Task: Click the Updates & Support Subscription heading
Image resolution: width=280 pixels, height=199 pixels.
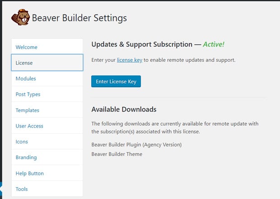Action: coord(142,44)
